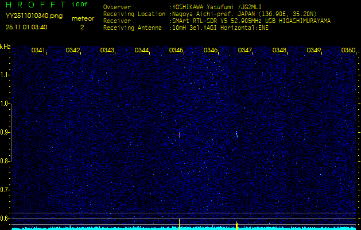This screenshot has width=361, height=230.
Task: Select the file name YY2511010340.png
Action: [x=34, y=16]
